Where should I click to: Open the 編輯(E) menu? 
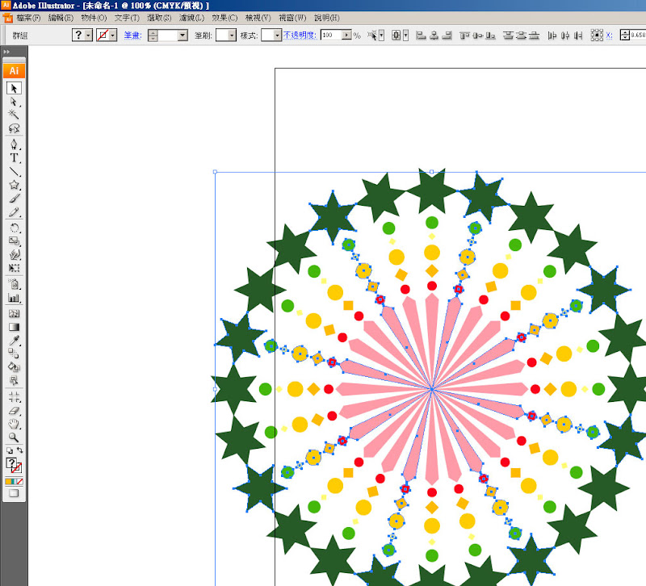(61, 18)
